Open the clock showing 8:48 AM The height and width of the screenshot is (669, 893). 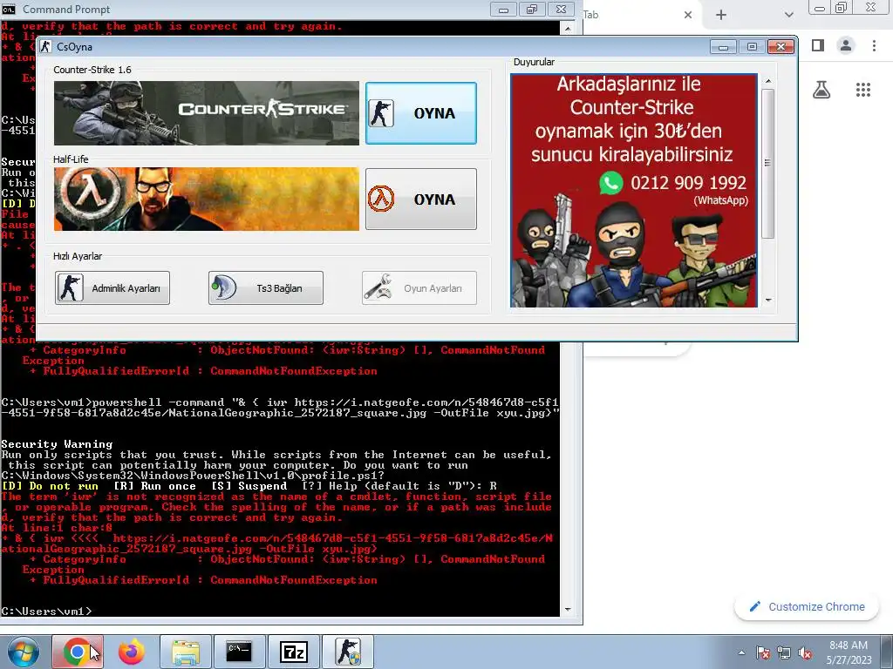pos(849,652)
